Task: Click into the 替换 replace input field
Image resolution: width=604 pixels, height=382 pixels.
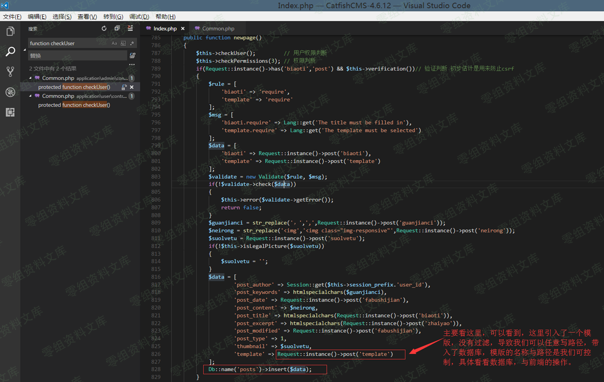Action: pyautogui.click(x=77, y=56)
